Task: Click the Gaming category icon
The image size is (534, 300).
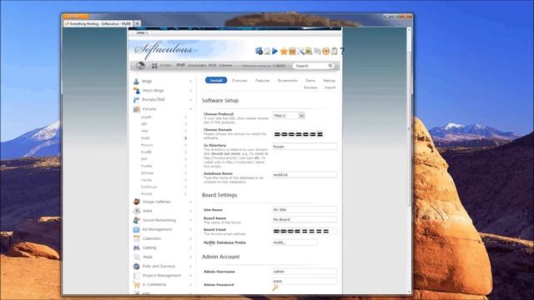Action: [x=137, y=247]
